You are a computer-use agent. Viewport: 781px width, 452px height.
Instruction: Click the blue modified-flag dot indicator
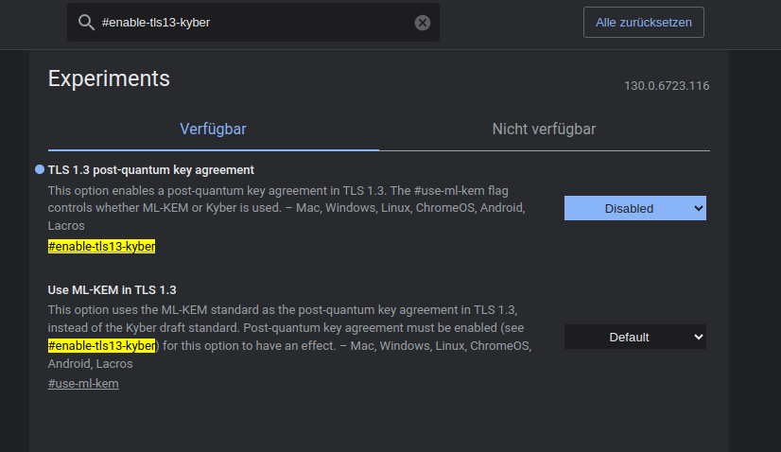40,169
